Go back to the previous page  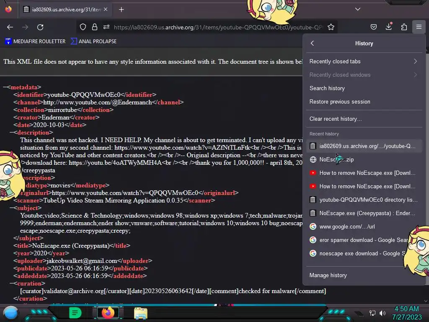(10, 27)
